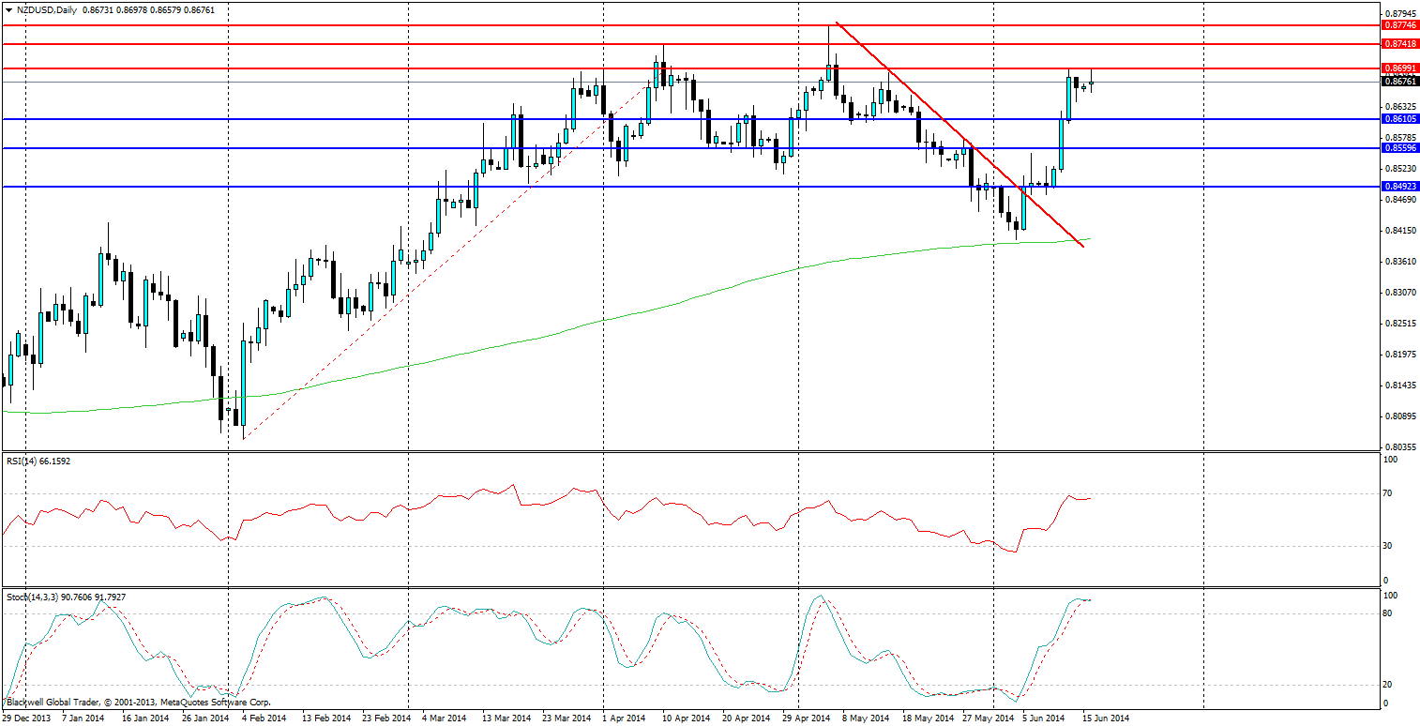Click the 8 May 2014 date label
Image resolution: width=1420 pixels, height=726 pixels.
(x=866, y=718)
